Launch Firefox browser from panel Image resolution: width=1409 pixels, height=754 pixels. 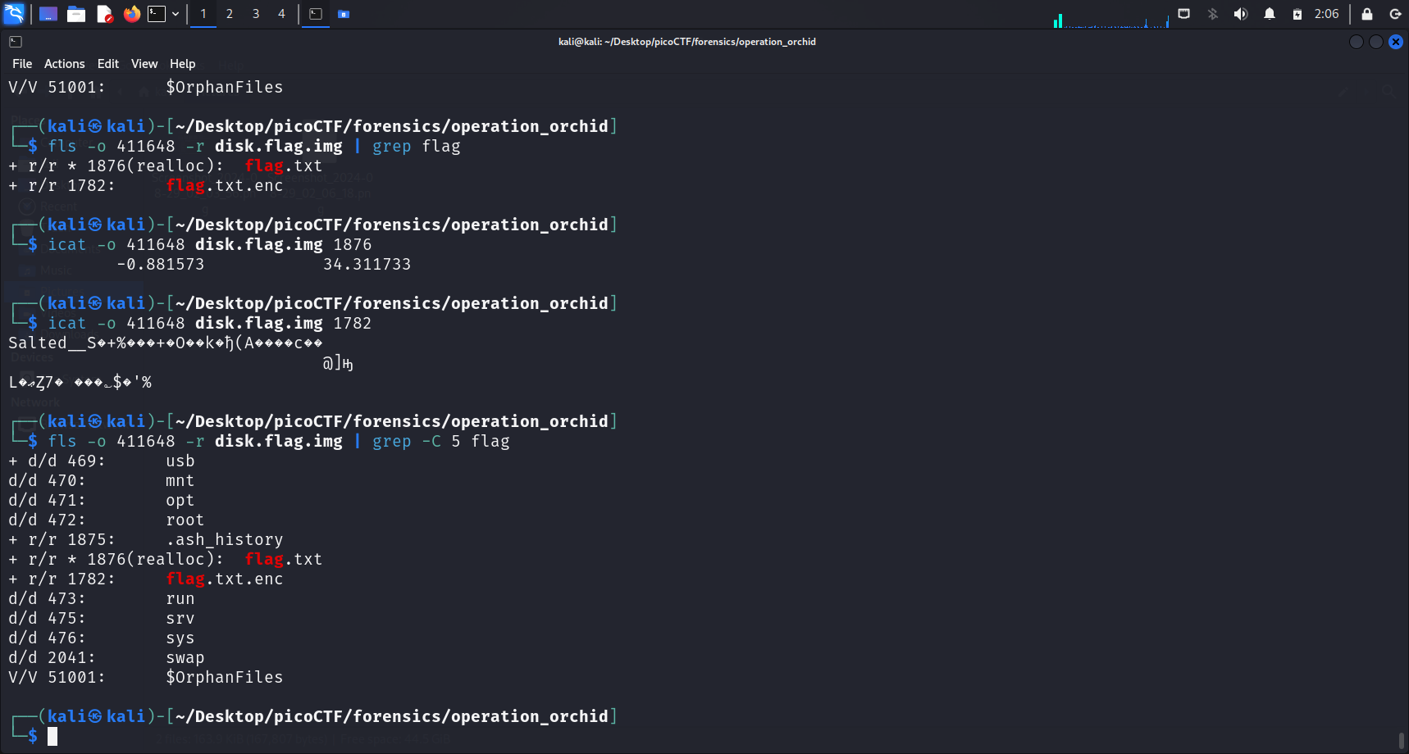131,14
